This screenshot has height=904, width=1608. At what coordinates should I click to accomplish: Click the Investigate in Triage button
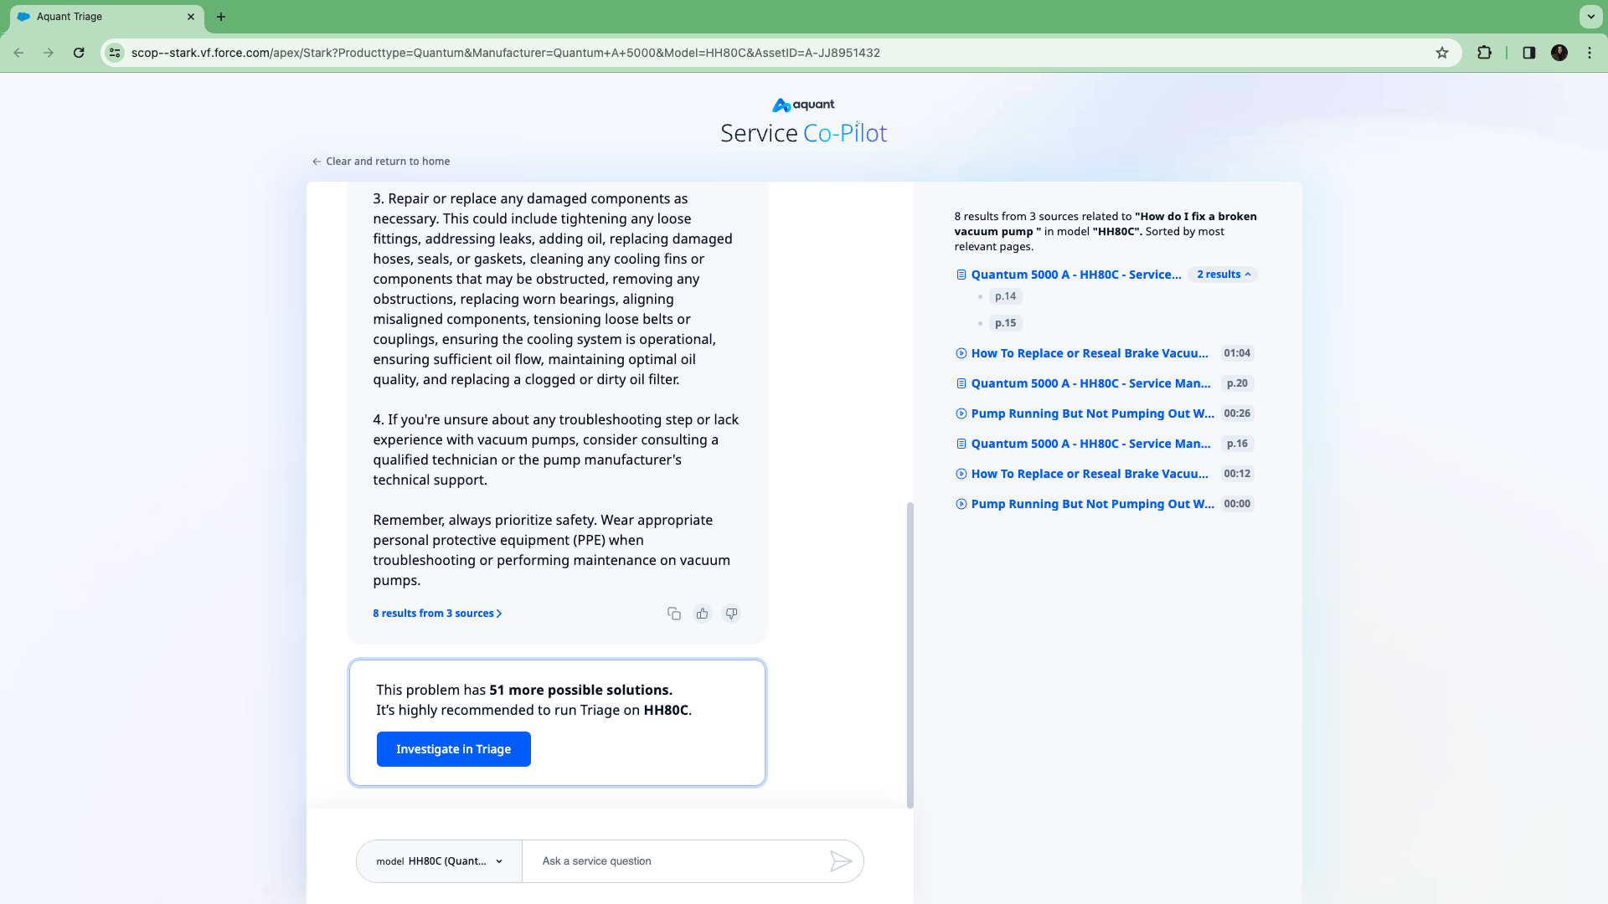tap(453, 749)
